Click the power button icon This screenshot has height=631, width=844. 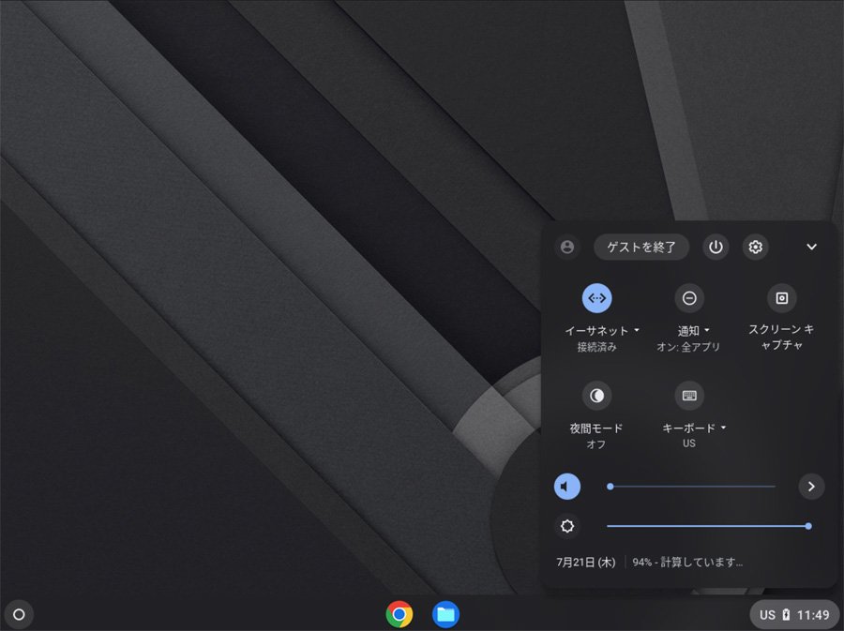(x=716, y=247)
